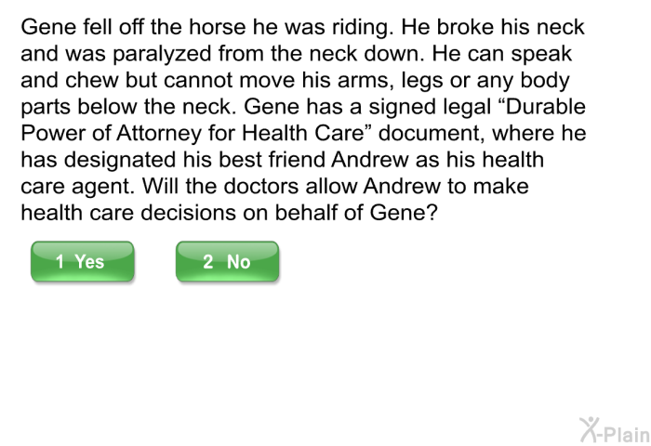
Task: Click the words "care agent" in the passage
Action: [77, 187]
